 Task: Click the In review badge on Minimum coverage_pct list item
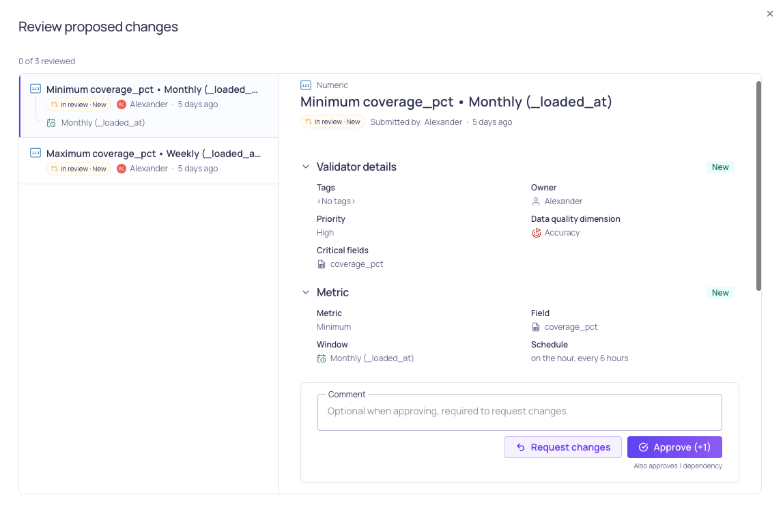coord(79,105)
